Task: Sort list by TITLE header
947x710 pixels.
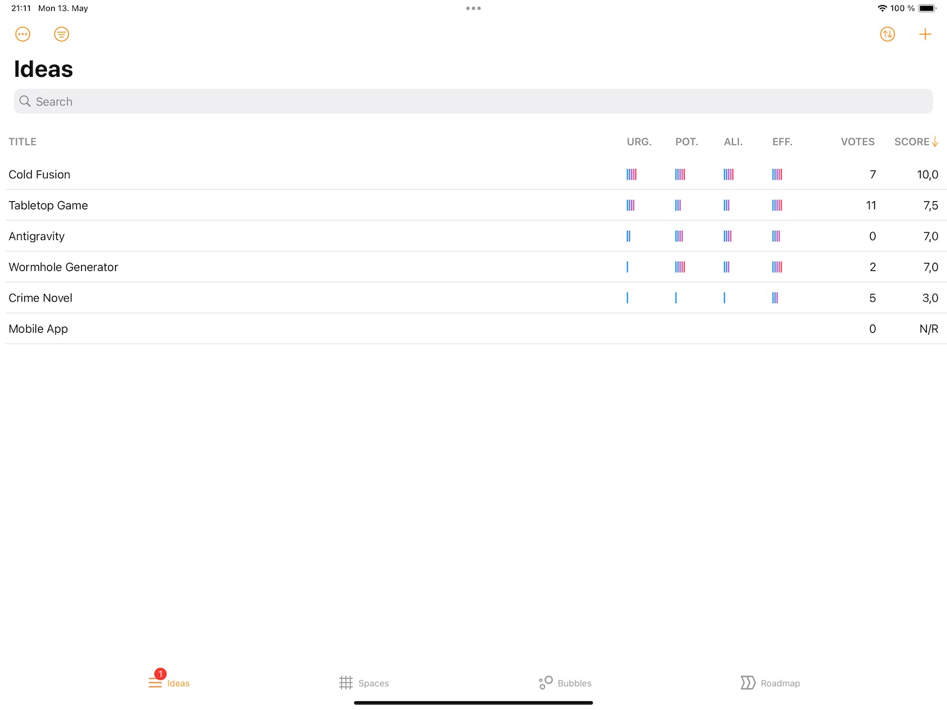Action: pyautogui.click(x=23, y=141)
